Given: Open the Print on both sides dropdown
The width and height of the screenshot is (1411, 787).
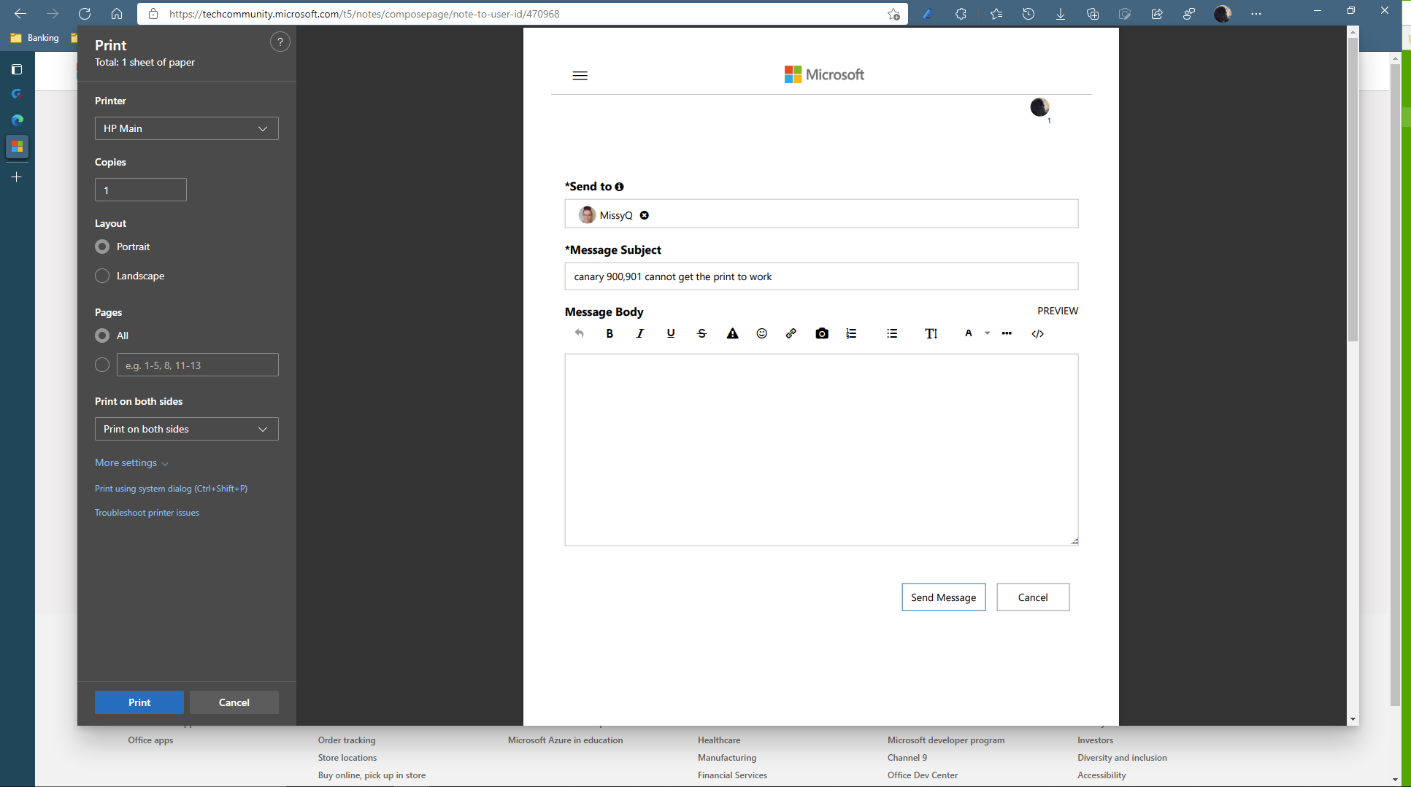Looking at the screenshot, I should pyautogui.click(x=186, y=429).
